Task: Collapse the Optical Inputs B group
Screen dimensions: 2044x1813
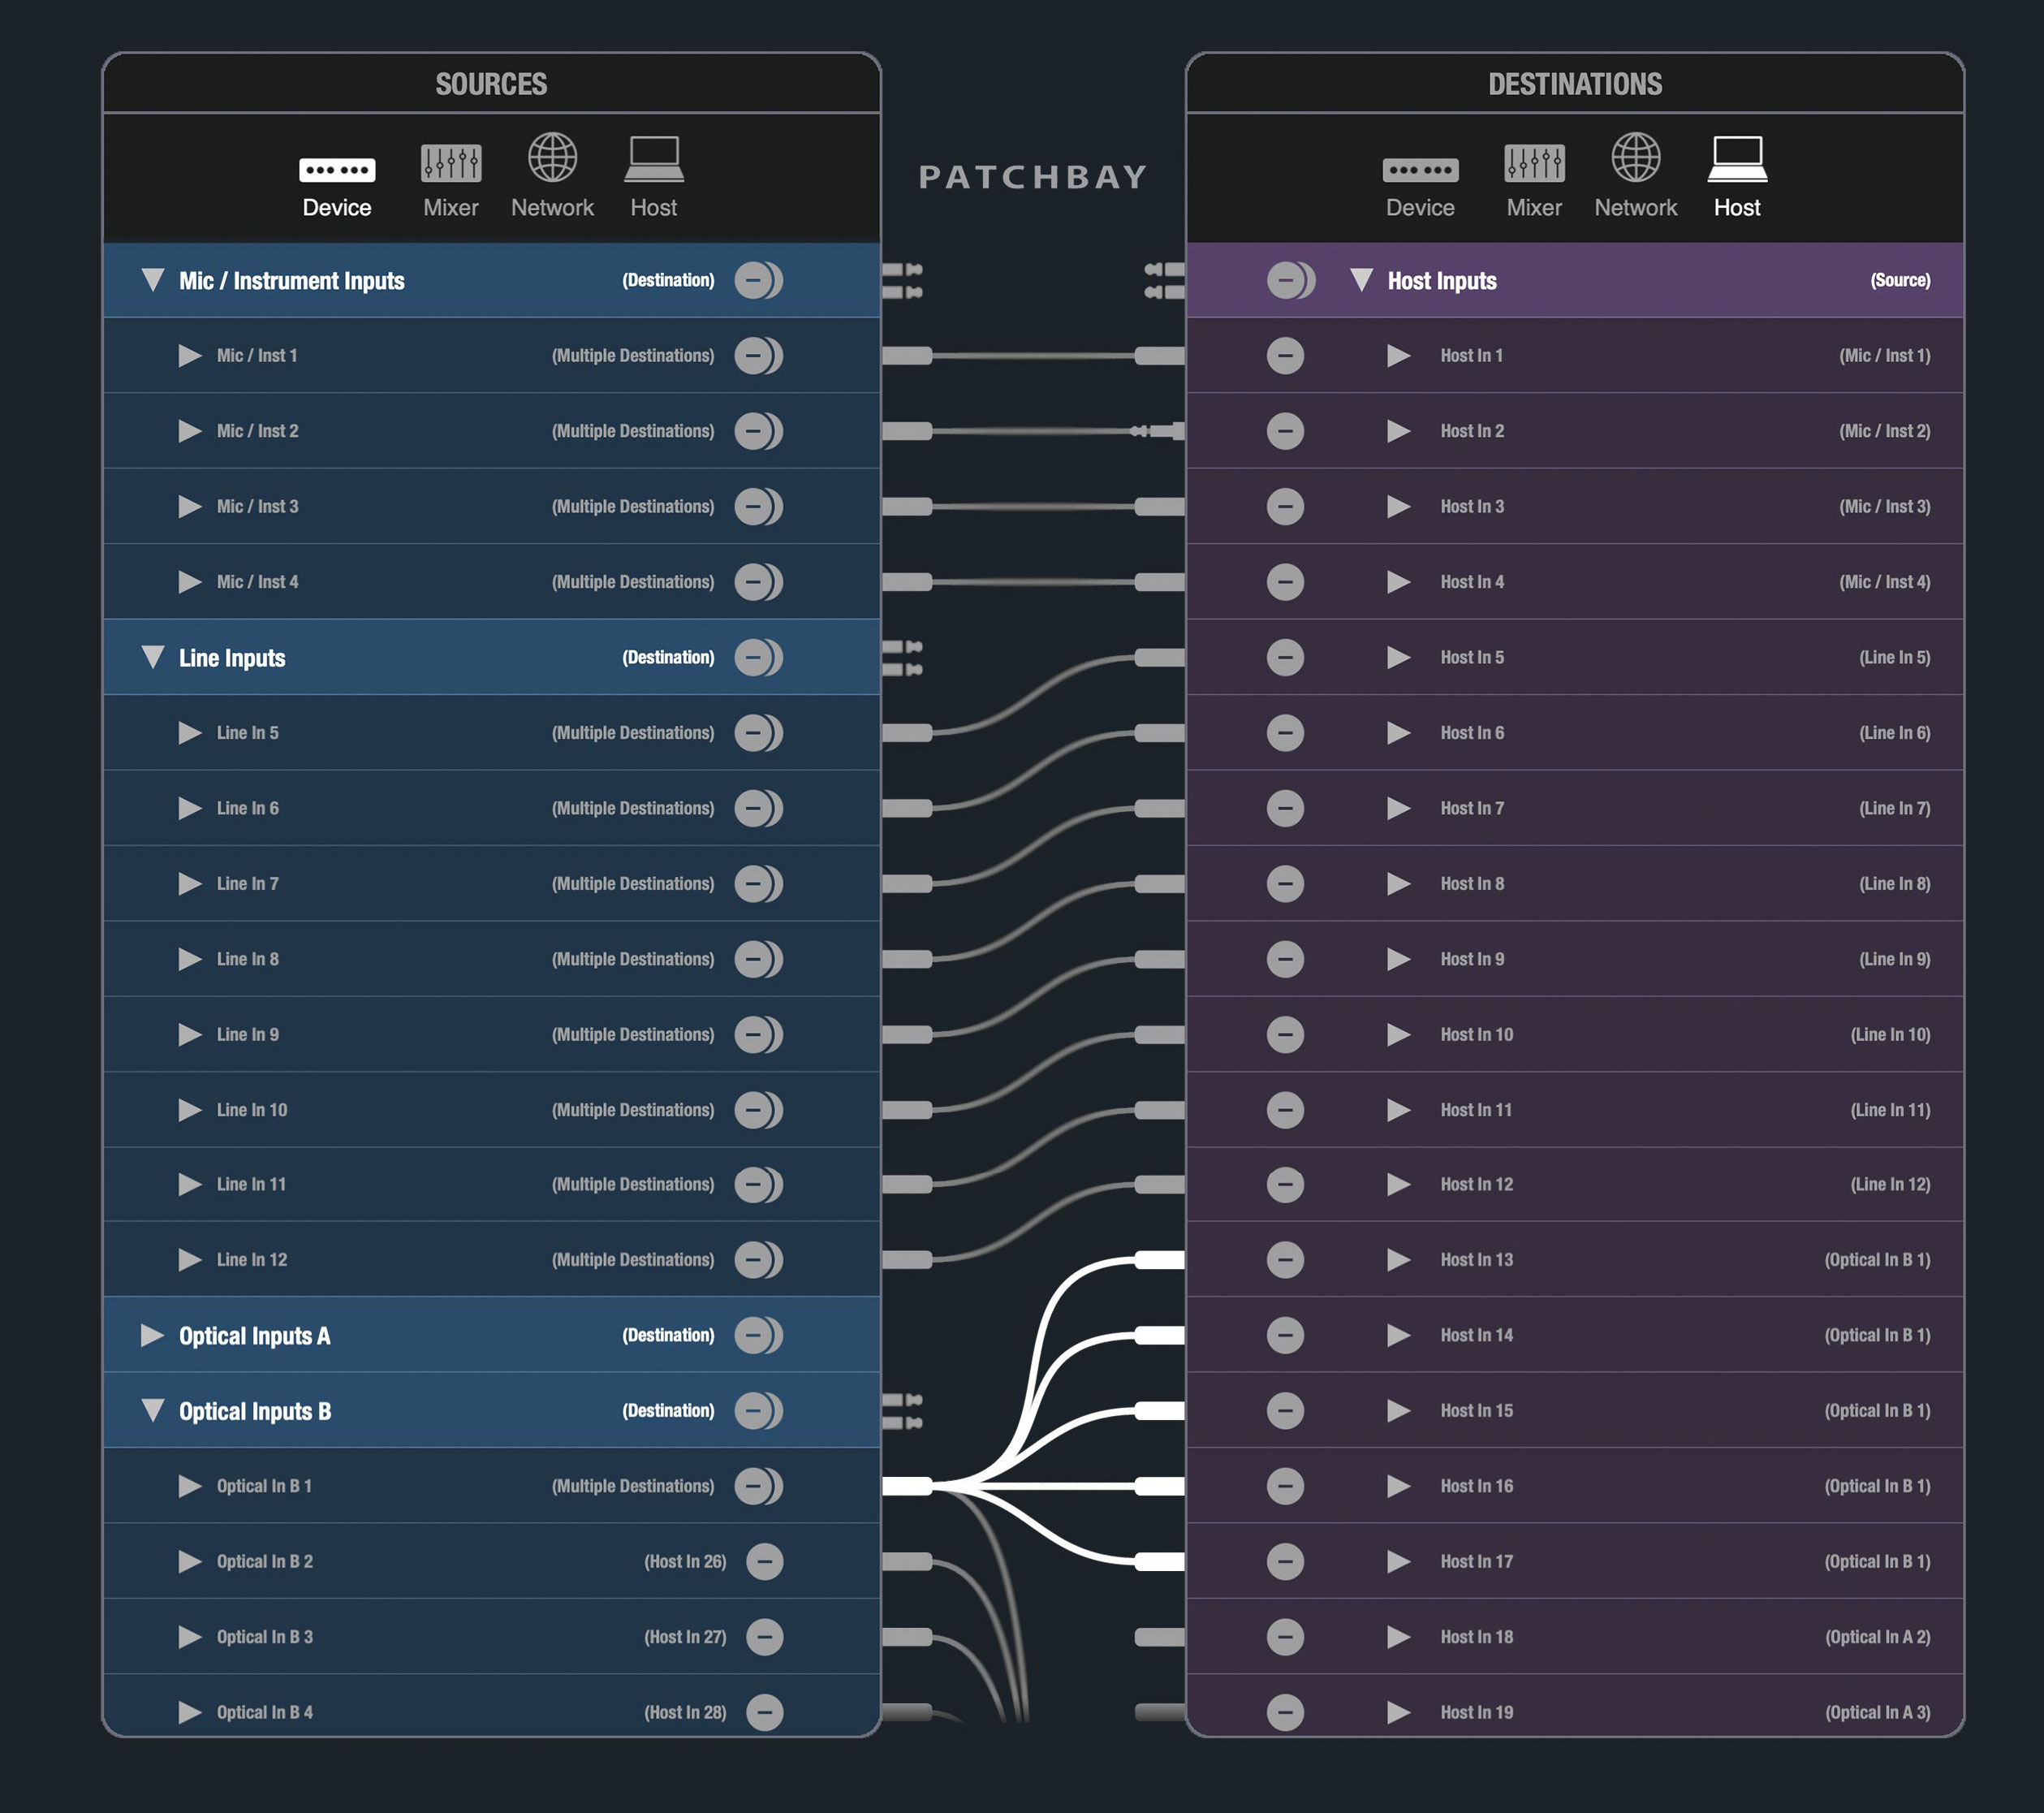Action: click(x=153, y=1411)
